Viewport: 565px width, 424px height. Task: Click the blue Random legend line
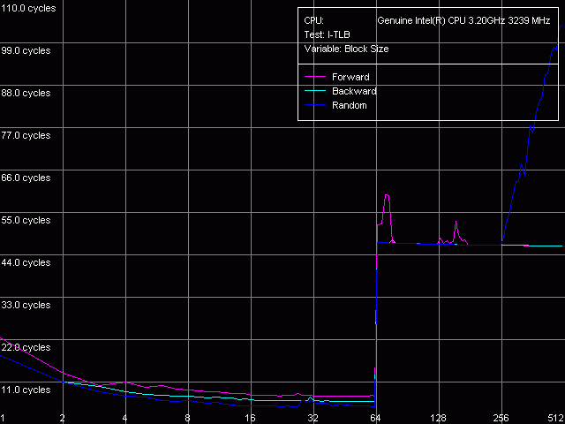(x=315, y=105)
